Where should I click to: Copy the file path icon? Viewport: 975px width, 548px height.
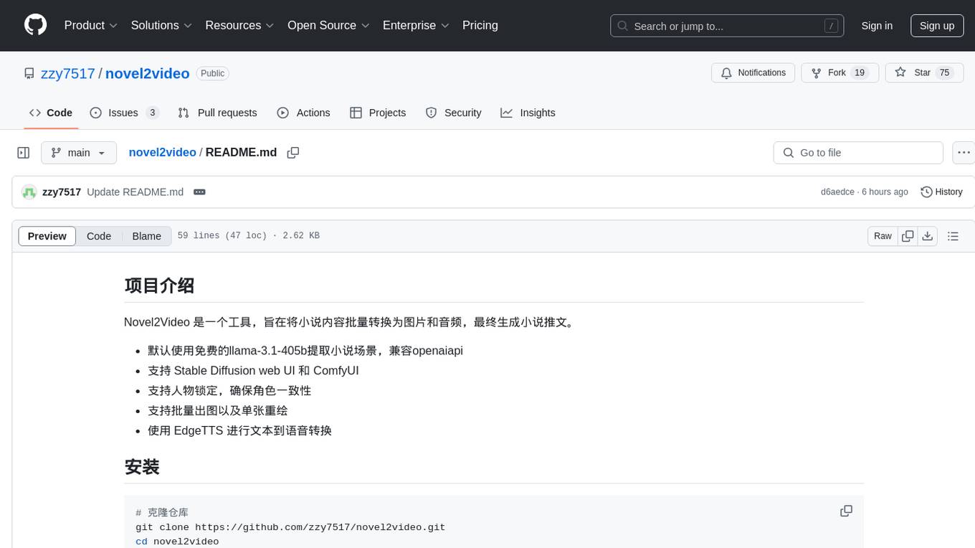click(292, 153)
